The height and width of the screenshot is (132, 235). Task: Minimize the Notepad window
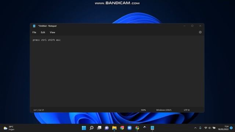pyautogui.click(x=184, y=26)
